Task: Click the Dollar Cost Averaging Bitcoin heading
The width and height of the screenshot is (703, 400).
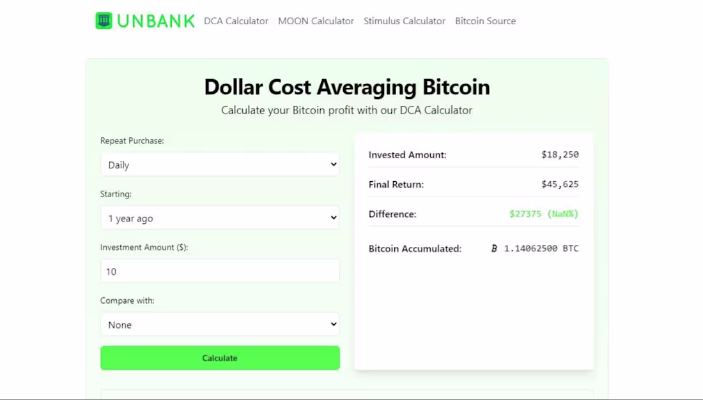Action: (x=346, y=87)
